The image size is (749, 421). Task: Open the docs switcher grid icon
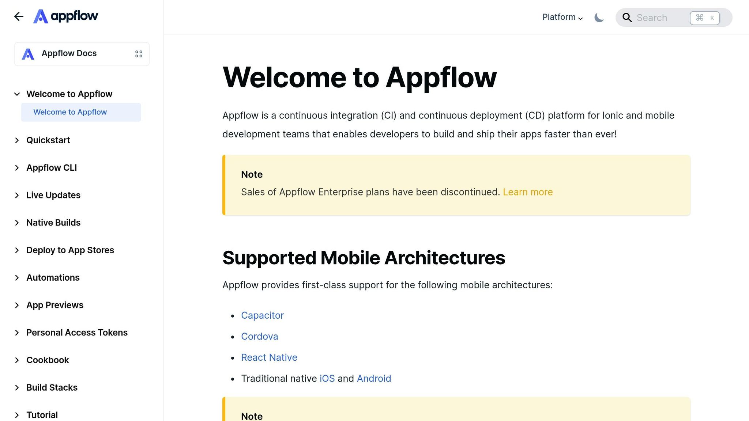click(139, 54)
